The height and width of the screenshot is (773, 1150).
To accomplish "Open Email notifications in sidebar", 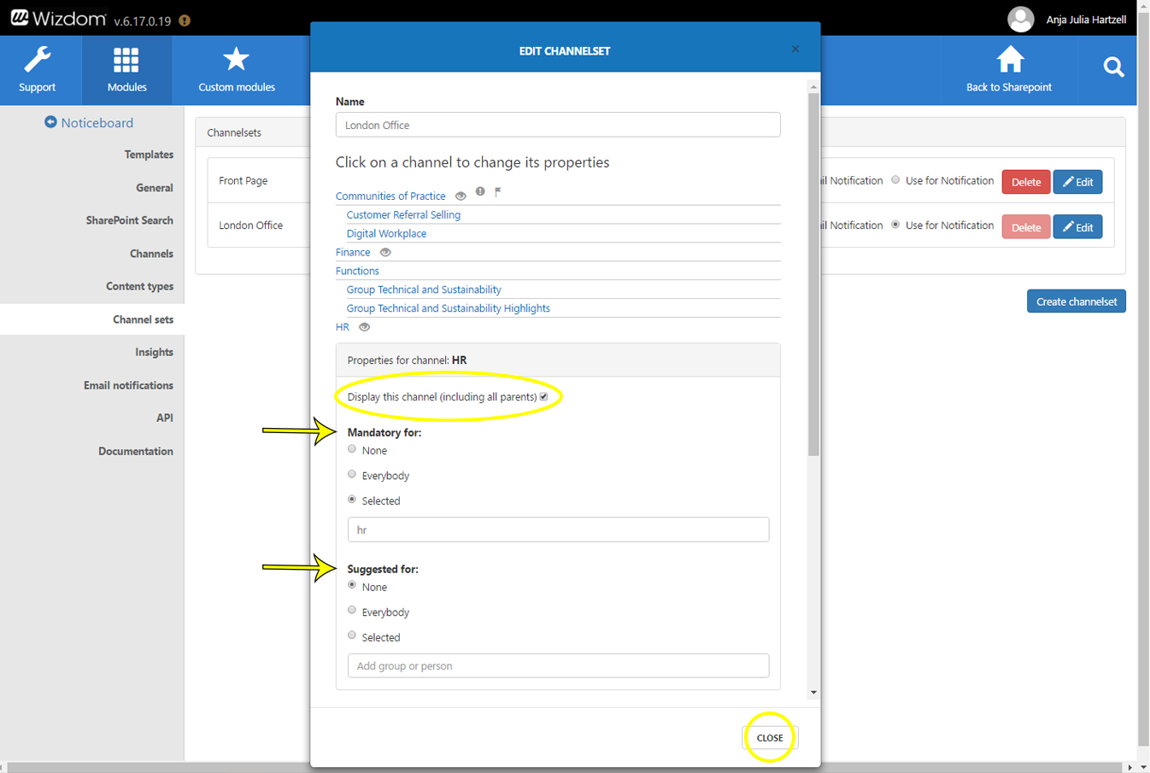I will click(128, 385).
